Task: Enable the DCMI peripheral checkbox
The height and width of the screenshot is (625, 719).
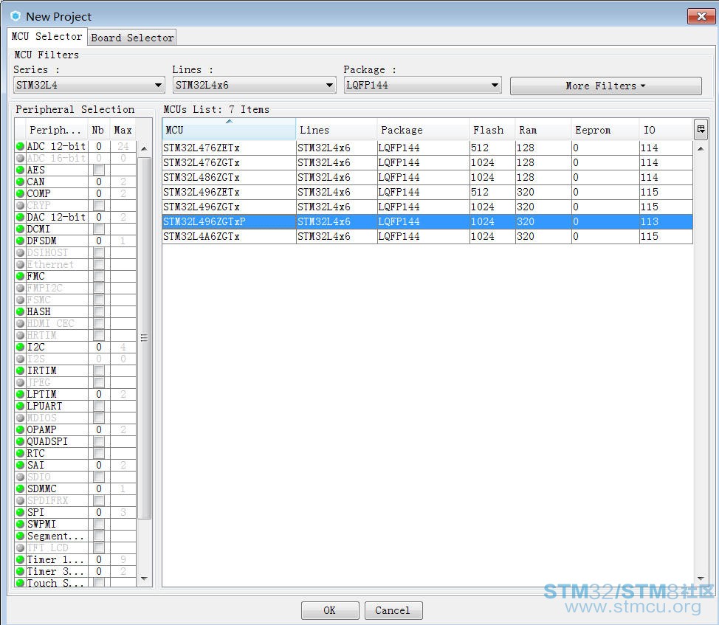Action: [99, 229]
